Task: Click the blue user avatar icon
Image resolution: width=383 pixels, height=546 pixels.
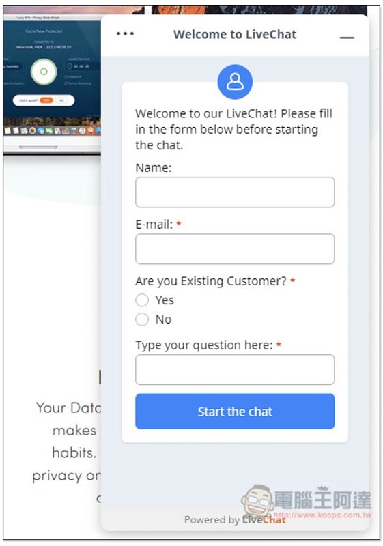Action: 235,82
